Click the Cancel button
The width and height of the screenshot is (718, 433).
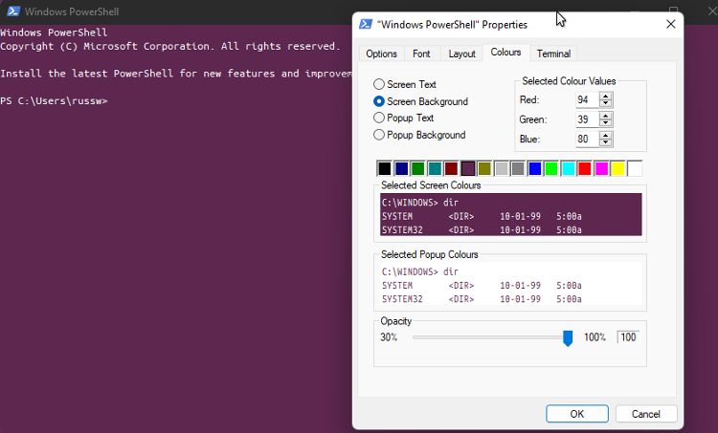[646, 414]
